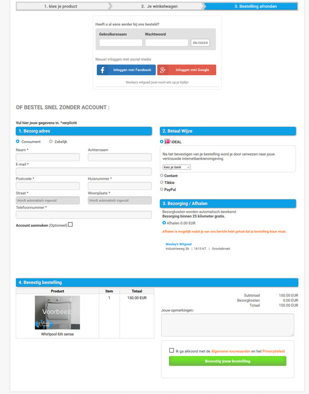Click the Whirlpool 6th sense product thumbnail

pos(57,312)
